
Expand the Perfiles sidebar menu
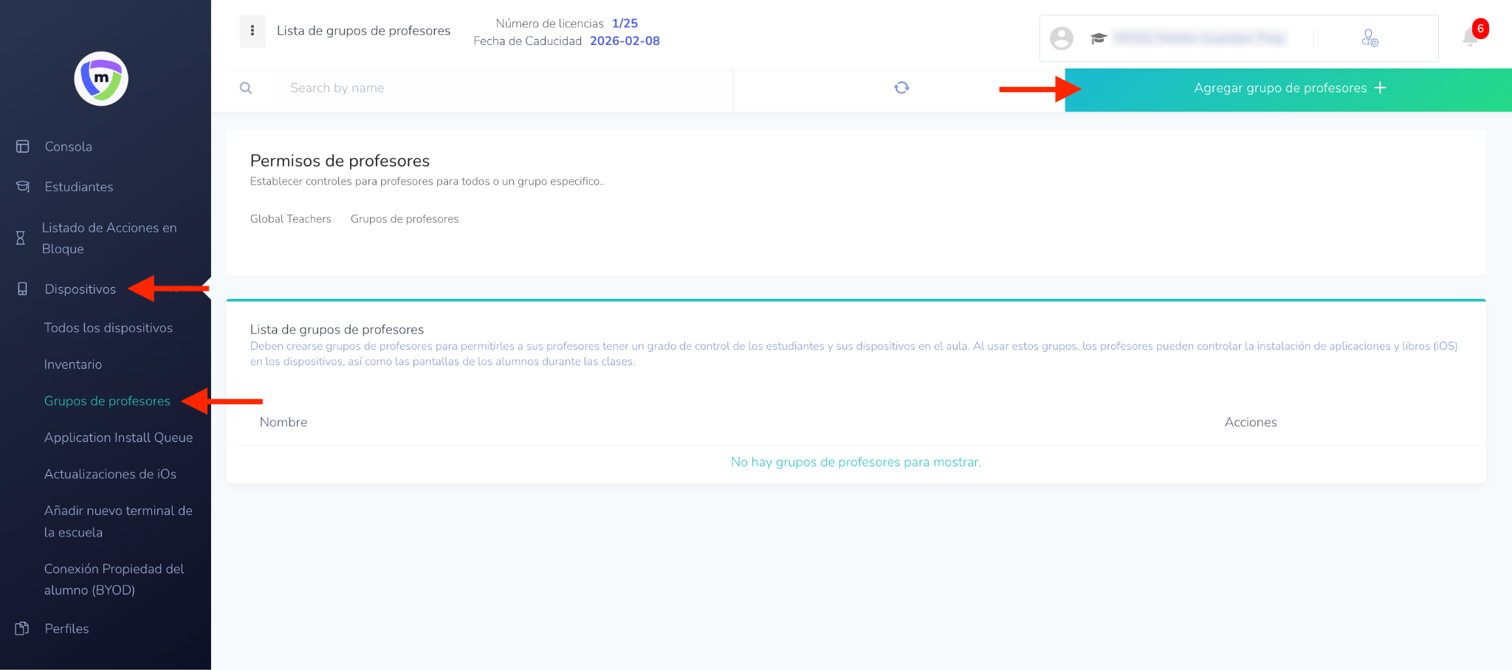click(x=66, y=629)
